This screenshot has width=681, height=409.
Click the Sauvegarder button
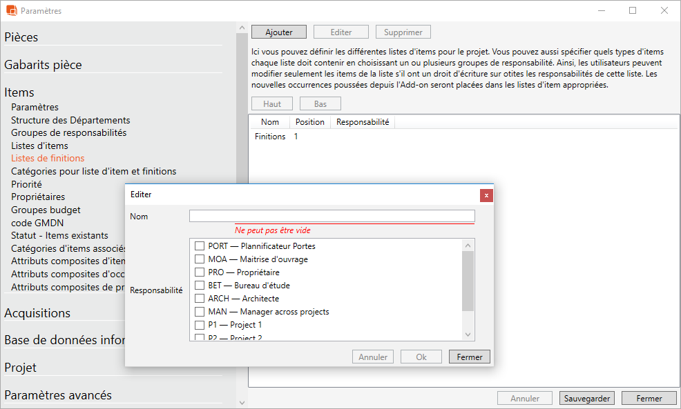(586, 398)
